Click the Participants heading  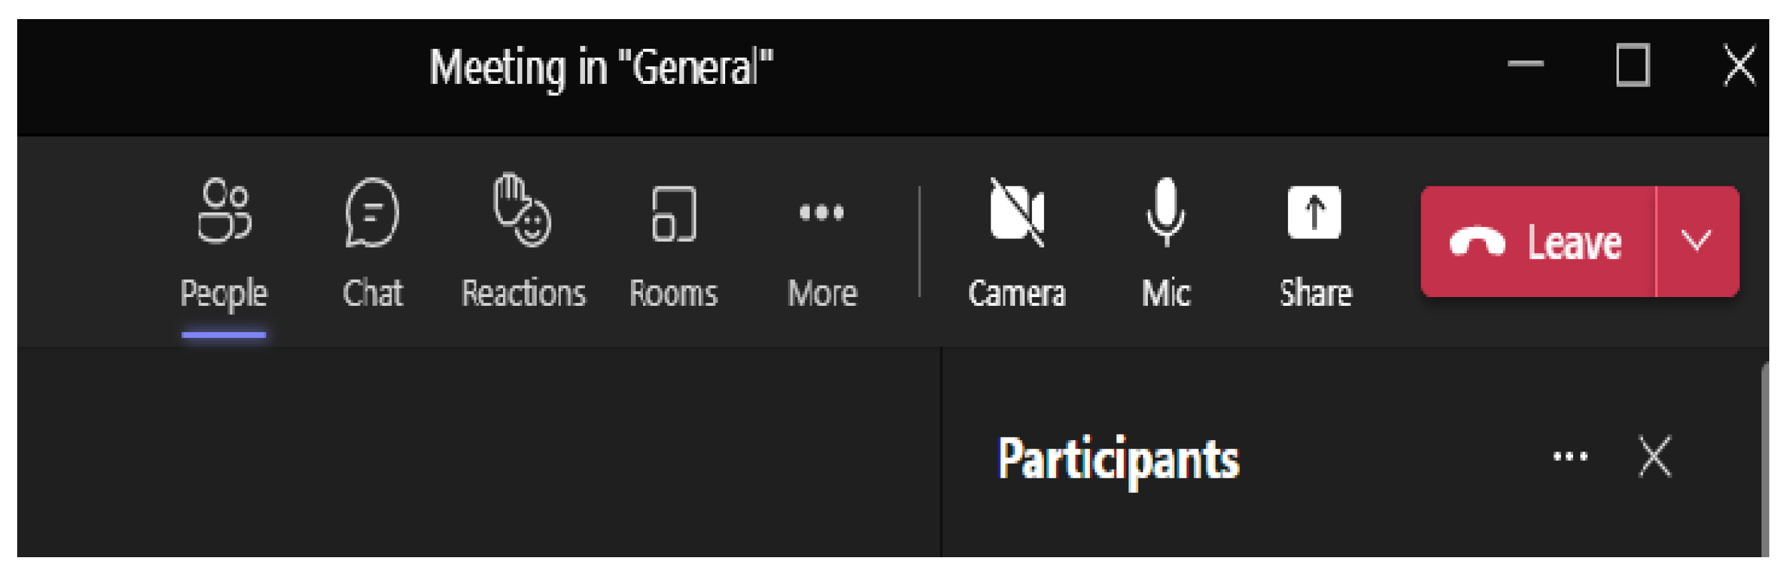pos(1117,459)
